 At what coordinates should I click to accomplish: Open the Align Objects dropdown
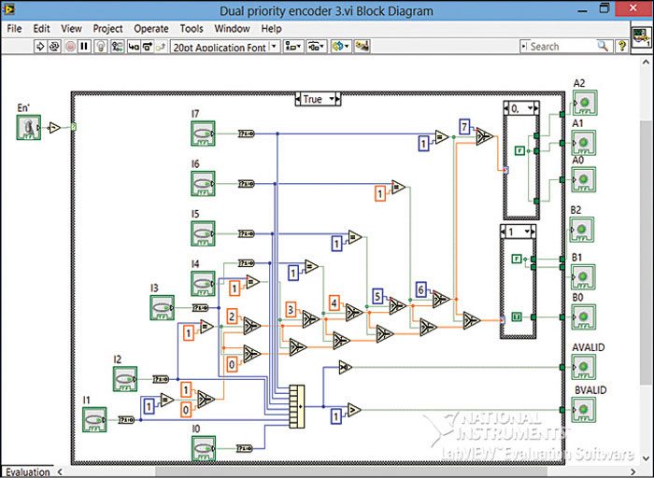pos(293,46)
